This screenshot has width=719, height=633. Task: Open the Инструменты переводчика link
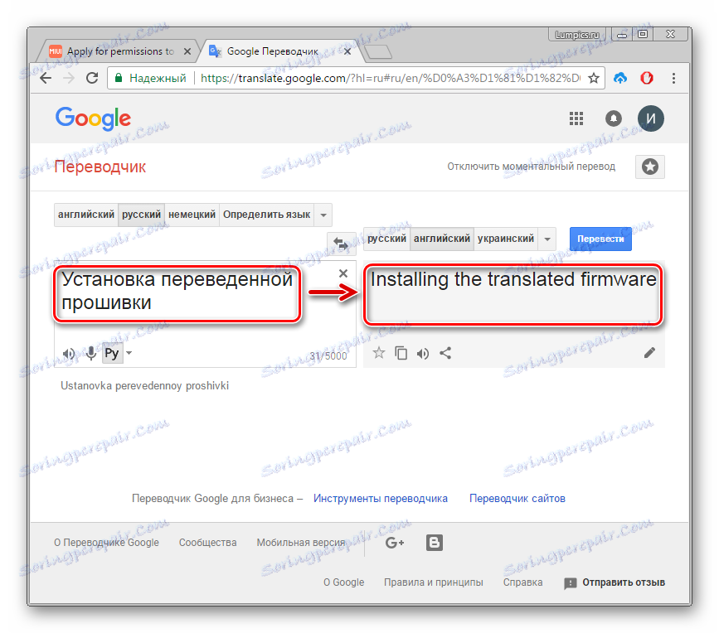(381, 498)
